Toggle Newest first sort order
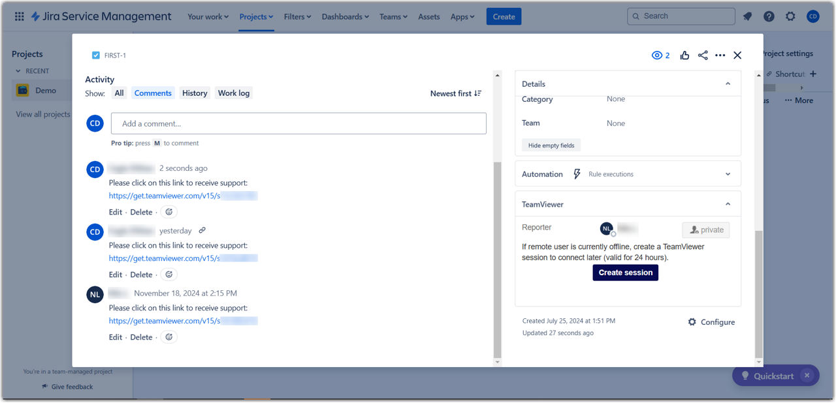 456,93
